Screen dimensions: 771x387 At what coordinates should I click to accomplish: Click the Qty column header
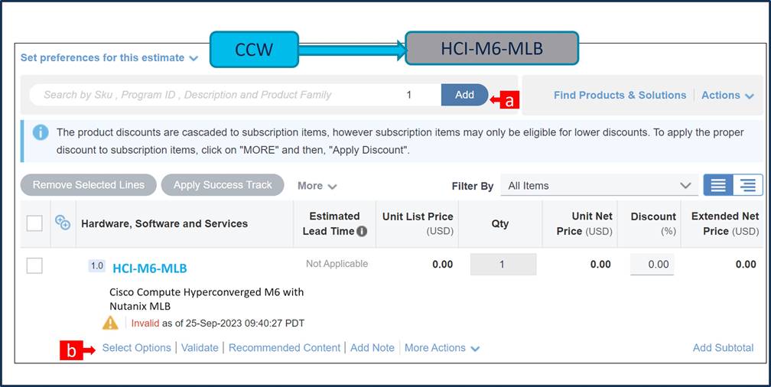tap(500, 224)
